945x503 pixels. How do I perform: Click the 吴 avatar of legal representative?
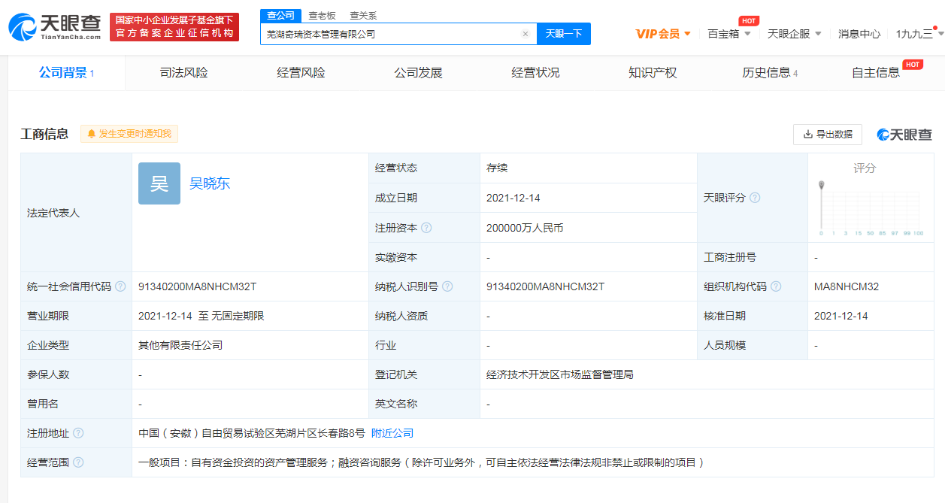(159, 183)
